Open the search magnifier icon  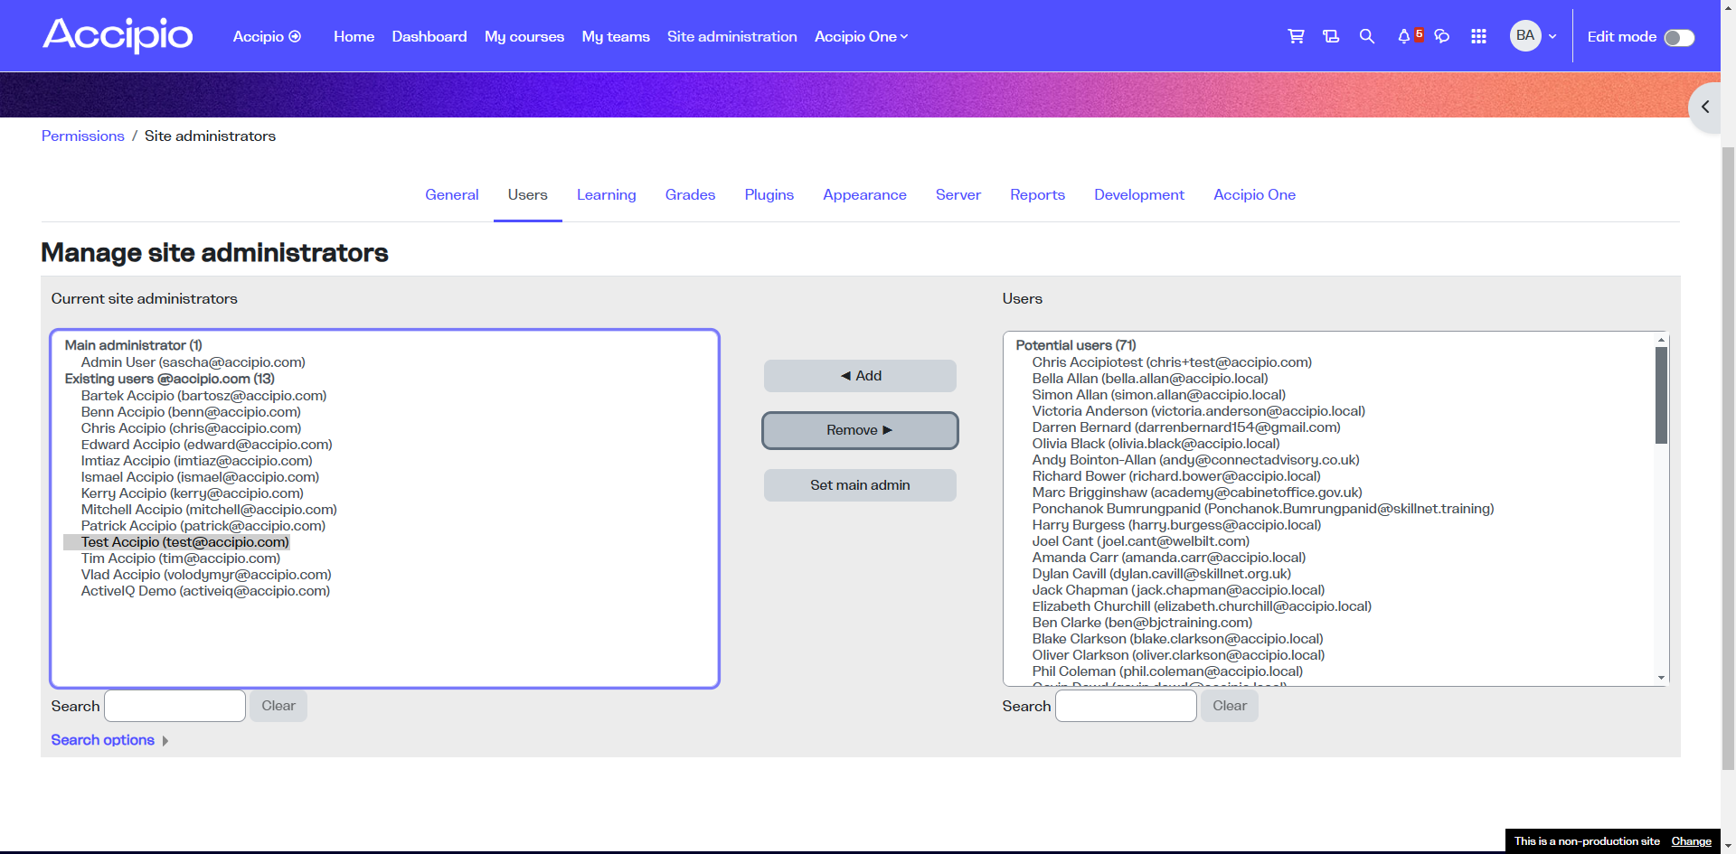tap(1367, 36)
